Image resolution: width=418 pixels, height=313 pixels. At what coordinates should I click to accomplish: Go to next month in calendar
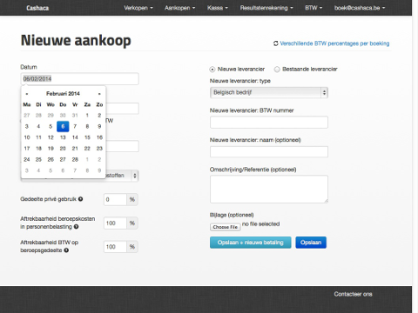99,94
